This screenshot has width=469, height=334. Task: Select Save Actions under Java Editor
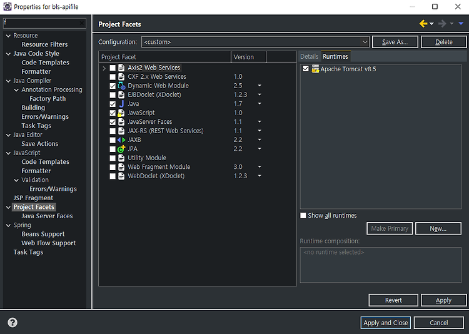click(x=40, y=144)
